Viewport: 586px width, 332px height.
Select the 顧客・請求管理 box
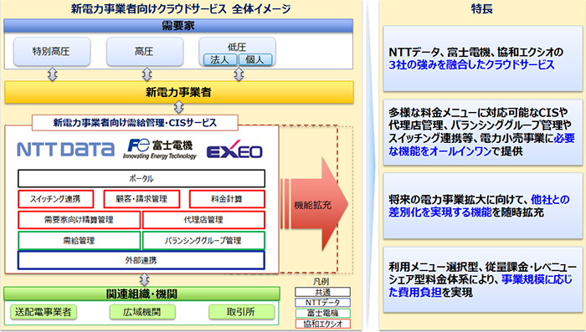coord(141,199)
